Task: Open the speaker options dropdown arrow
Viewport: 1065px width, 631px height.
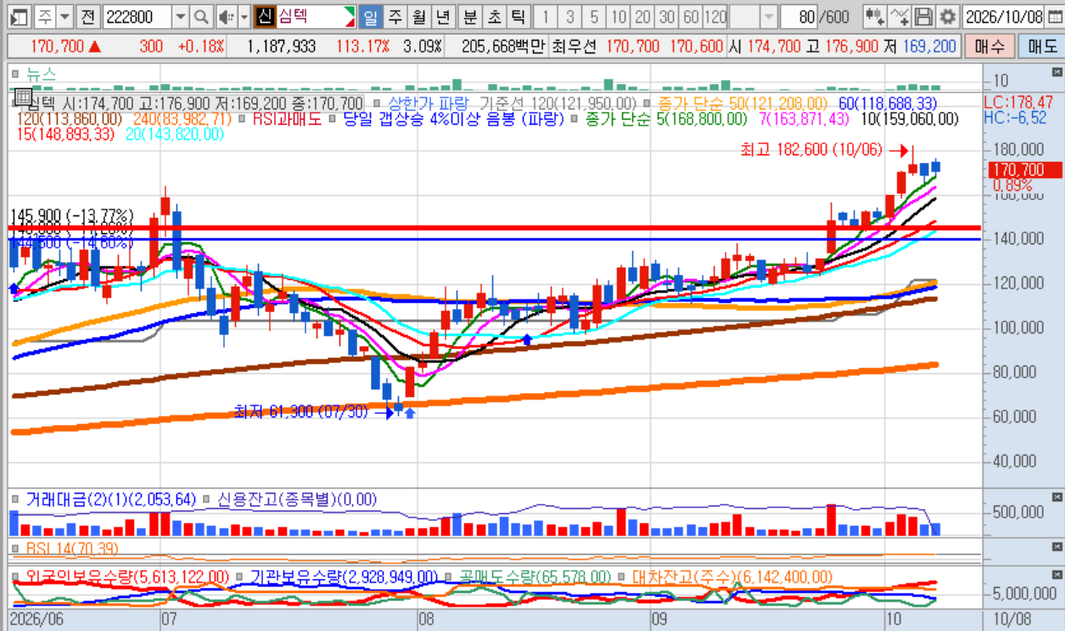Action: [x=244, y=16]
